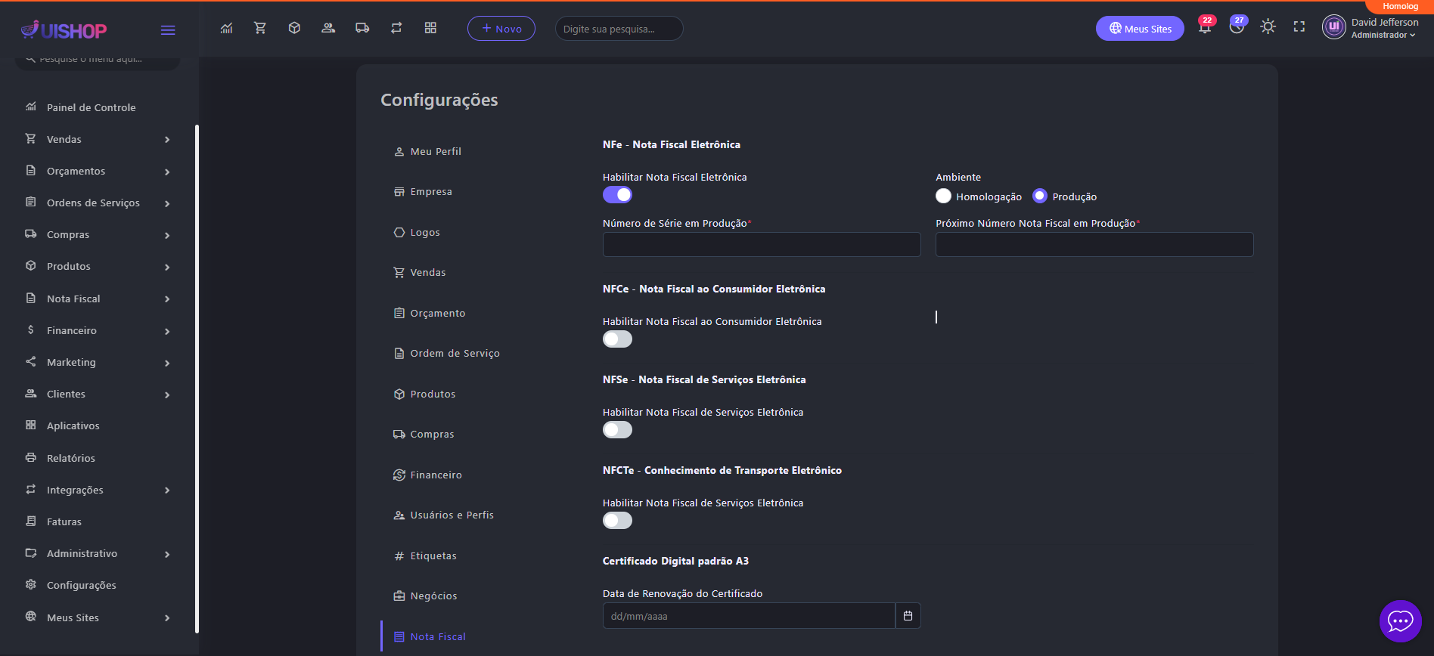Open the delivery truck icon in top toolbar
The height and width of the screenshot is (656, 1434).
(x=362, y=28)
